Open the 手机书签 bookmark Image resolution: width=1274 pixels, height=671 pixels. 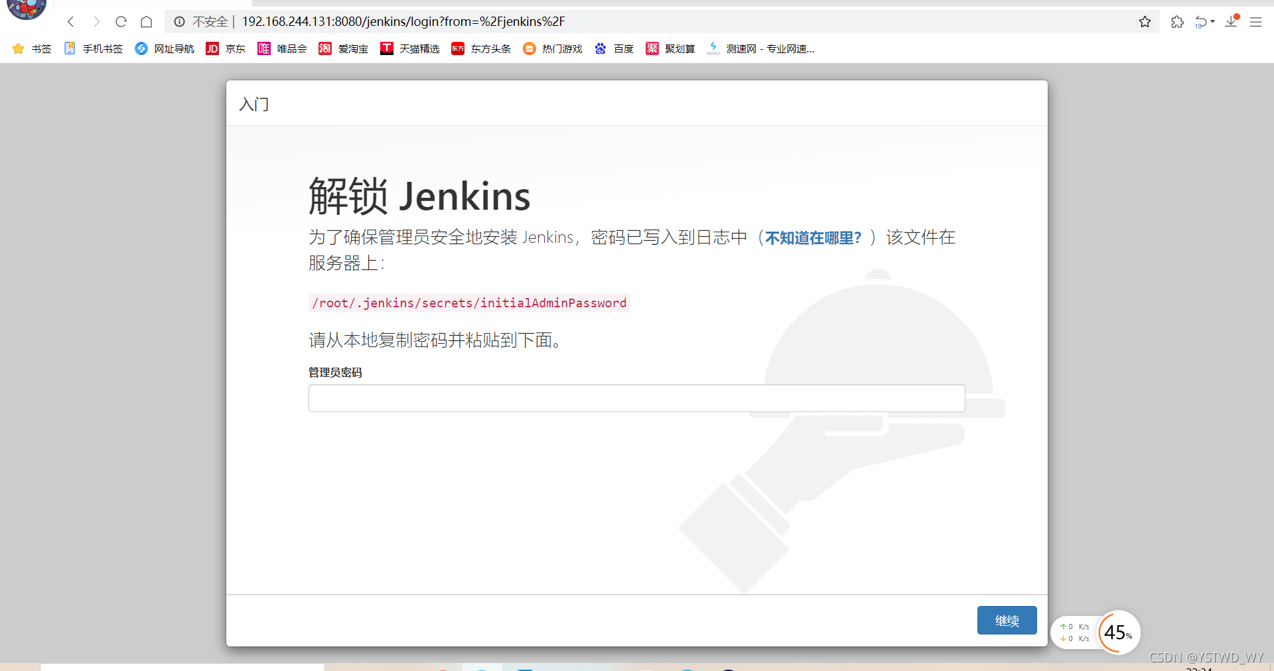(94, 48)
